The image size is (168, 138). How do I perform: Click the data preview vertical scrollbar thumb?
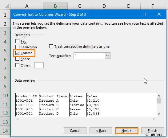click(159, 101)
